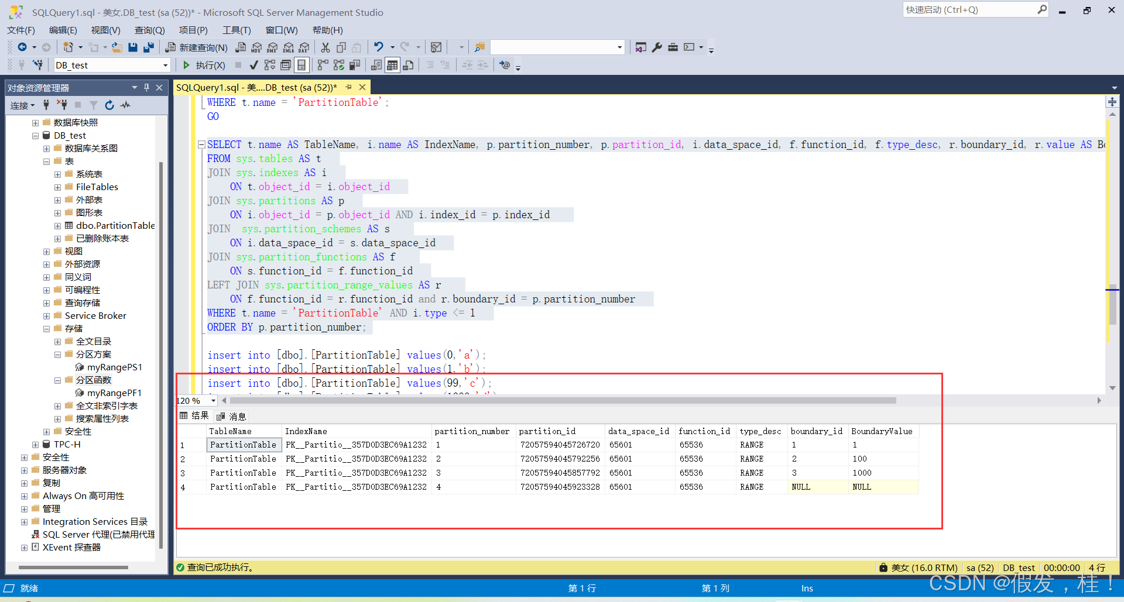Open properties wrench icon
This screenshot has height=602, width=1124.
pyautogui.click(x=657, y=47)
